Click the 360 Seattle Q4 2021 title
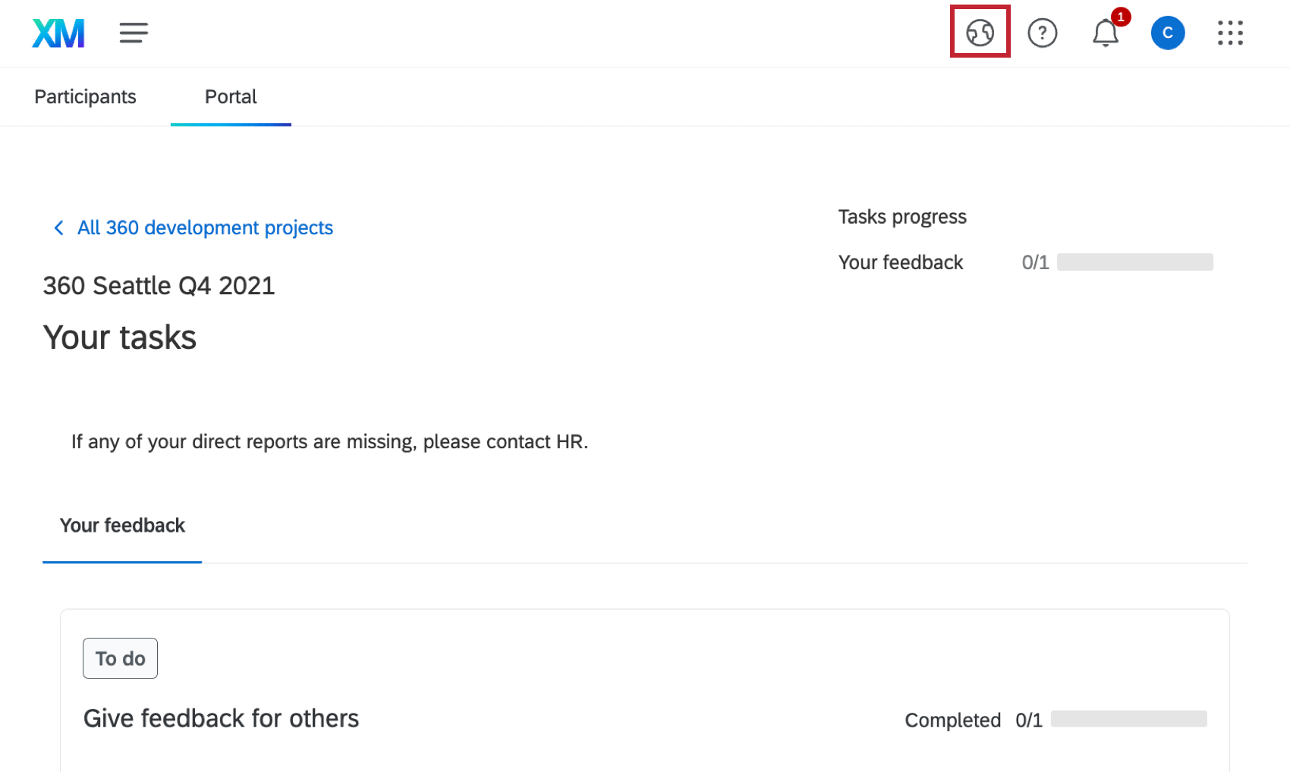The image size is (1290, 772). tap(159, 285)
